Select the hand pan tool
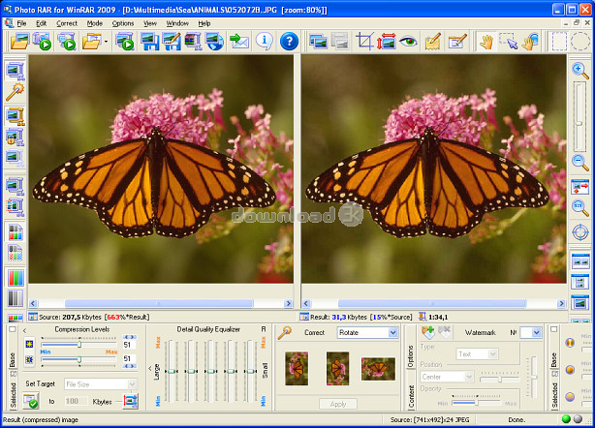 (x=485, y=41)
